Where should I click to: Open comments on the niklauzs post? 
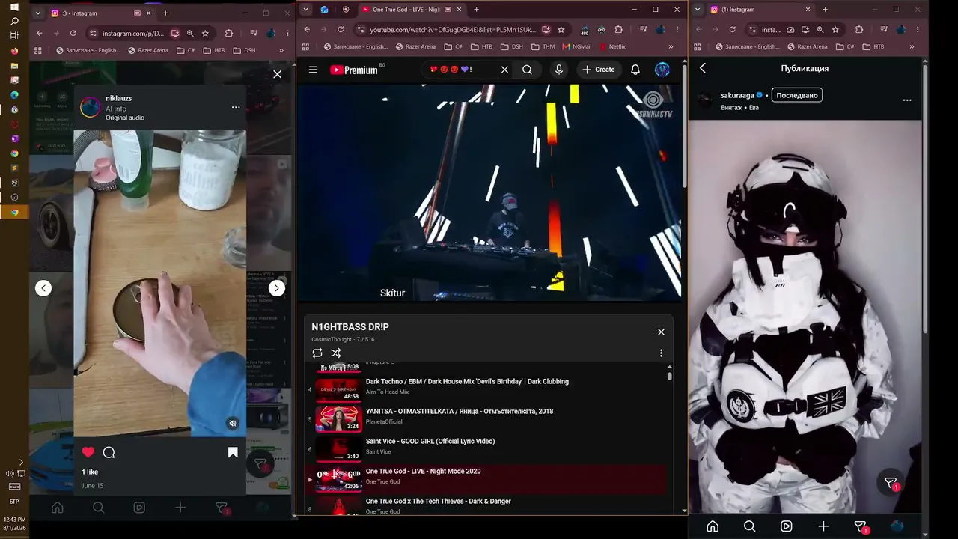(109, 452)
